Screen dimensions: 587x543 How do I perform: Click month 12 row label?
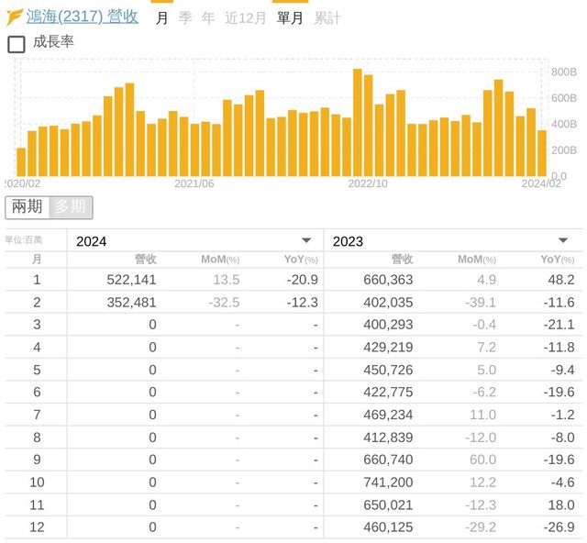point(37,527)
